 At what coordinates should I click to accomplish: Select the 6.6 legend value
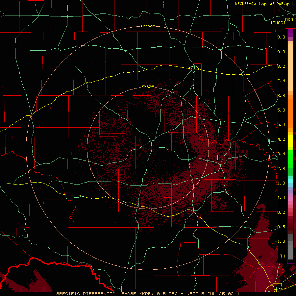point(281,95)
